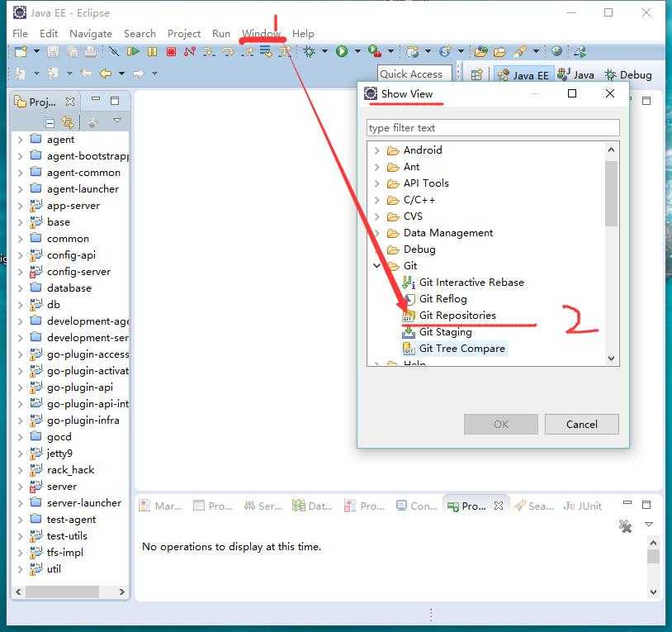Switch to the Console tab

[x=416, y=506]
